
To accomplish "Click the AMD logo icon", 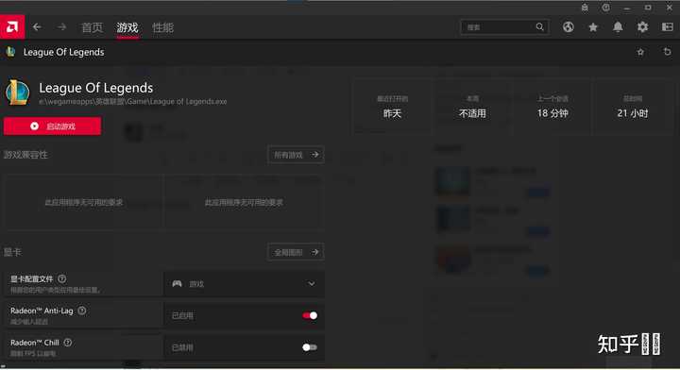I will tap(12, 27).
